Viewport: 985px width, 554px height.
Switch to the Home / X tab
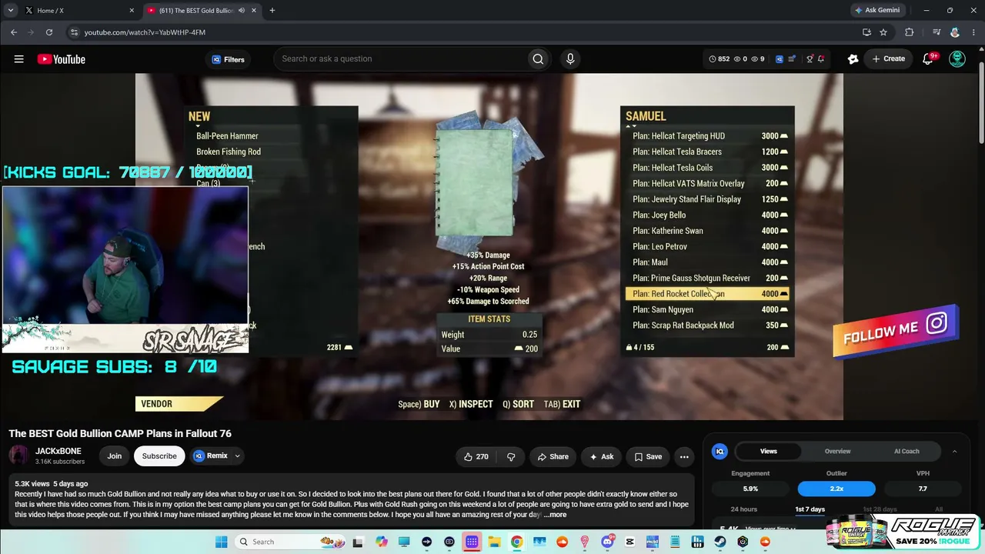80,11
